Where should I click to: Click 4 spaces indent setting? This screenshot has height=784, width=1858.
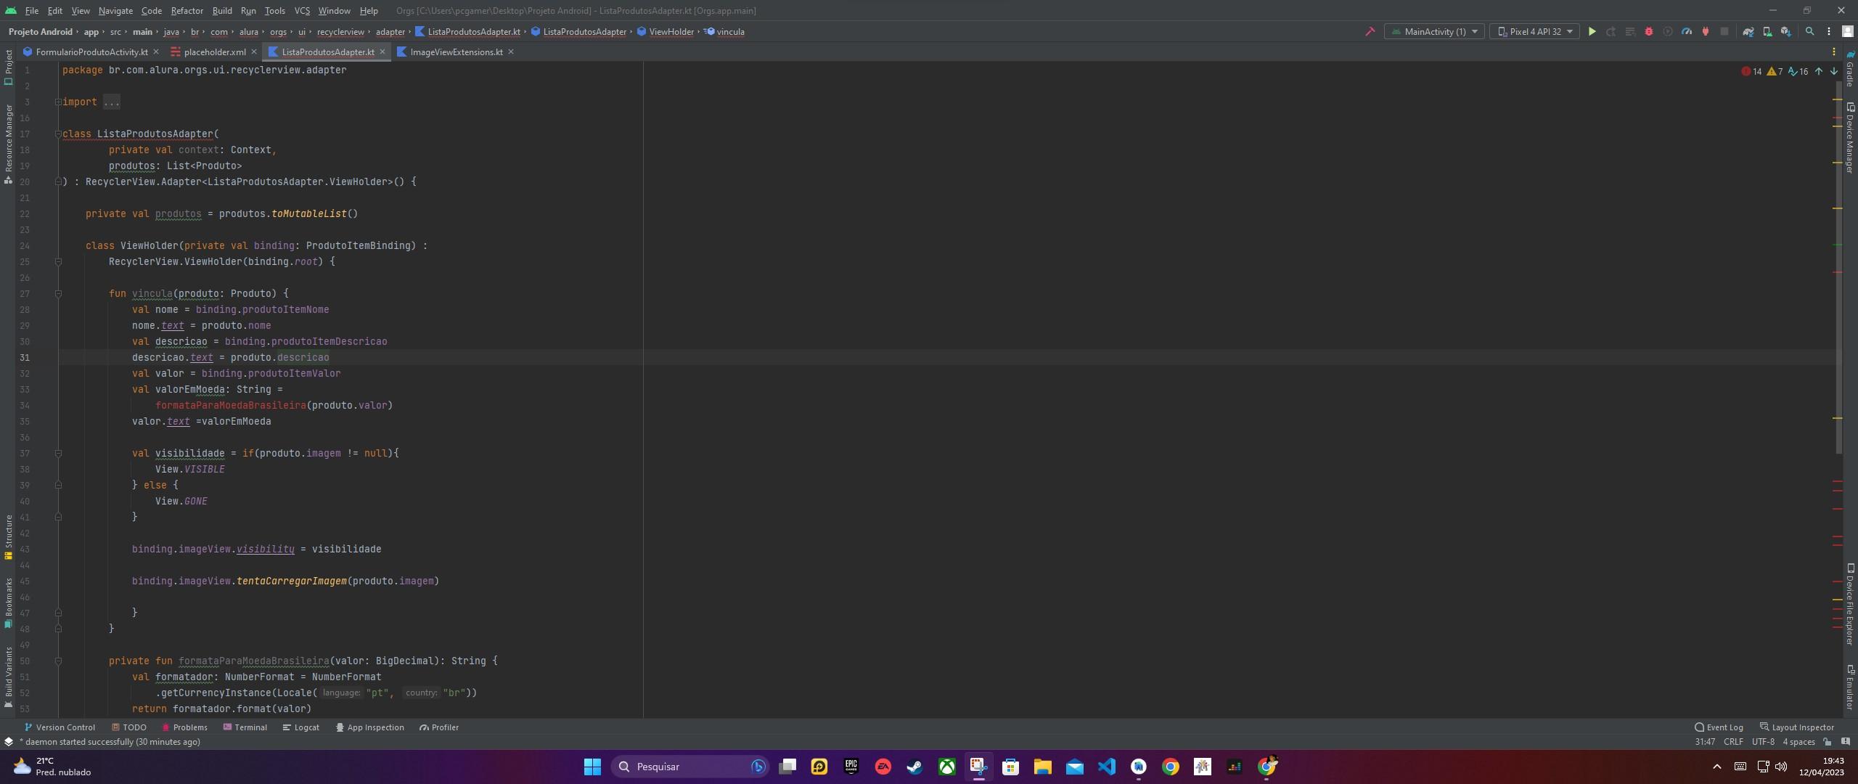[1798, 742]
